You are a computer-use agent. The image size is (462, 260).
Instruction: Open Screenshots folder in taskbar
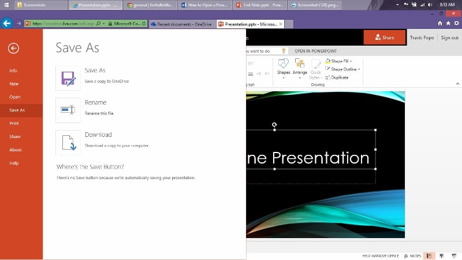click(41, 5)
